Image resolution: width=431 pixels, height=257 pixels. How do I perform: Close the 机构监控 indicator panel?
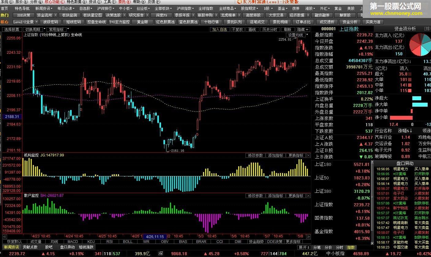coord(308,156)
